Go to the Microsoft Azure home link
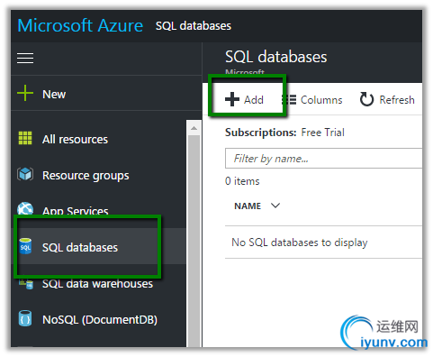The height and width of the screenshot is (357, 433). 80,25
